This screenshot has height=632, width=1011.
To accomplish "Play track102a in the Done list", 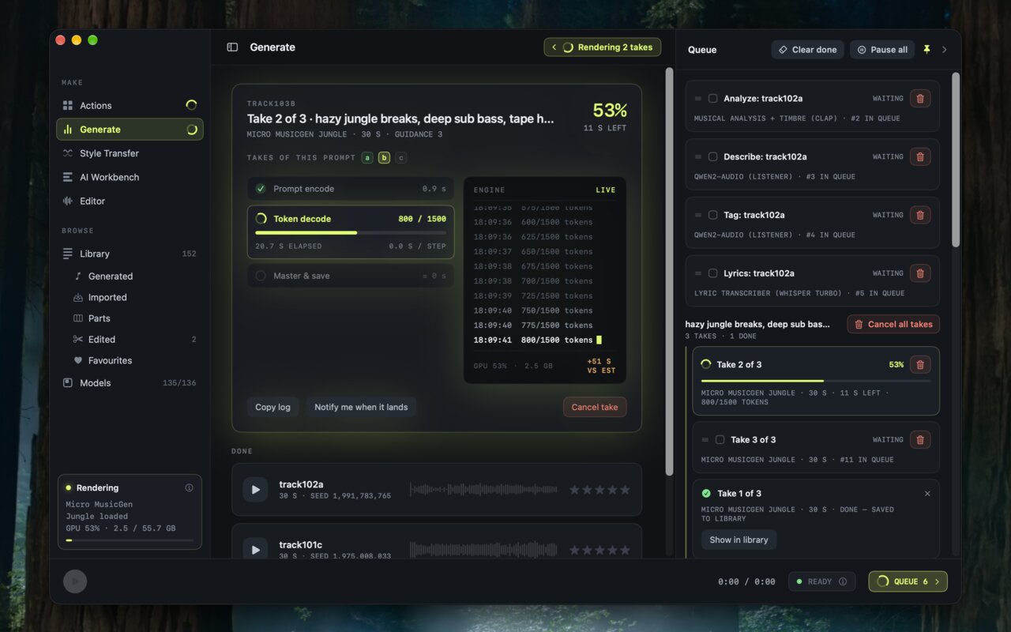I will pyautogui.click(x=255, y=490).
